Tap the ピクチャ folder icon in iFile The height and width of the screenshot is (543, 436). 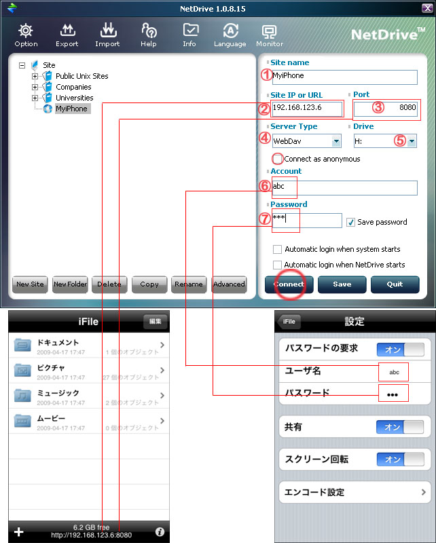(22, 370)
